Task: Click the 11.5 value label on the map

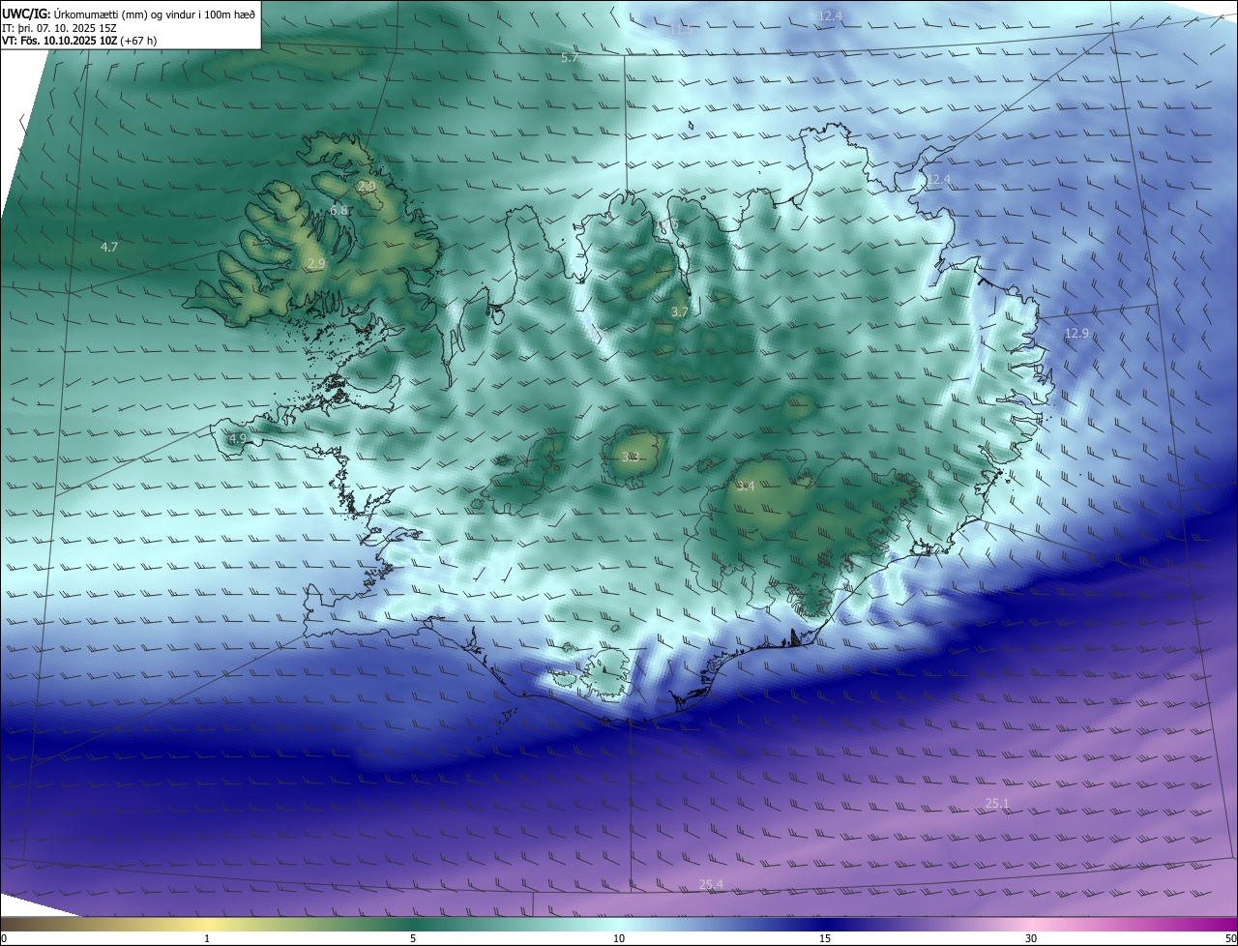Action: pos(680,30)
